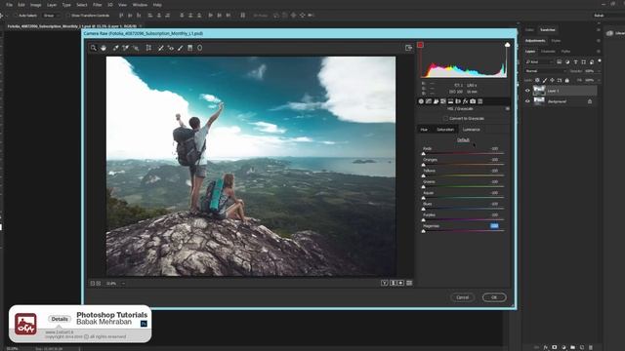This screenshot has height=351, width=625.
Task: Open the Lens Corrections panel icon
Action: pos(458,101)
